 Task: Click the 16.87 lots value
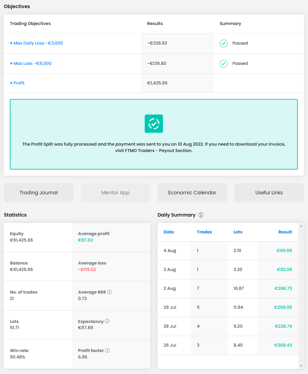239,289
